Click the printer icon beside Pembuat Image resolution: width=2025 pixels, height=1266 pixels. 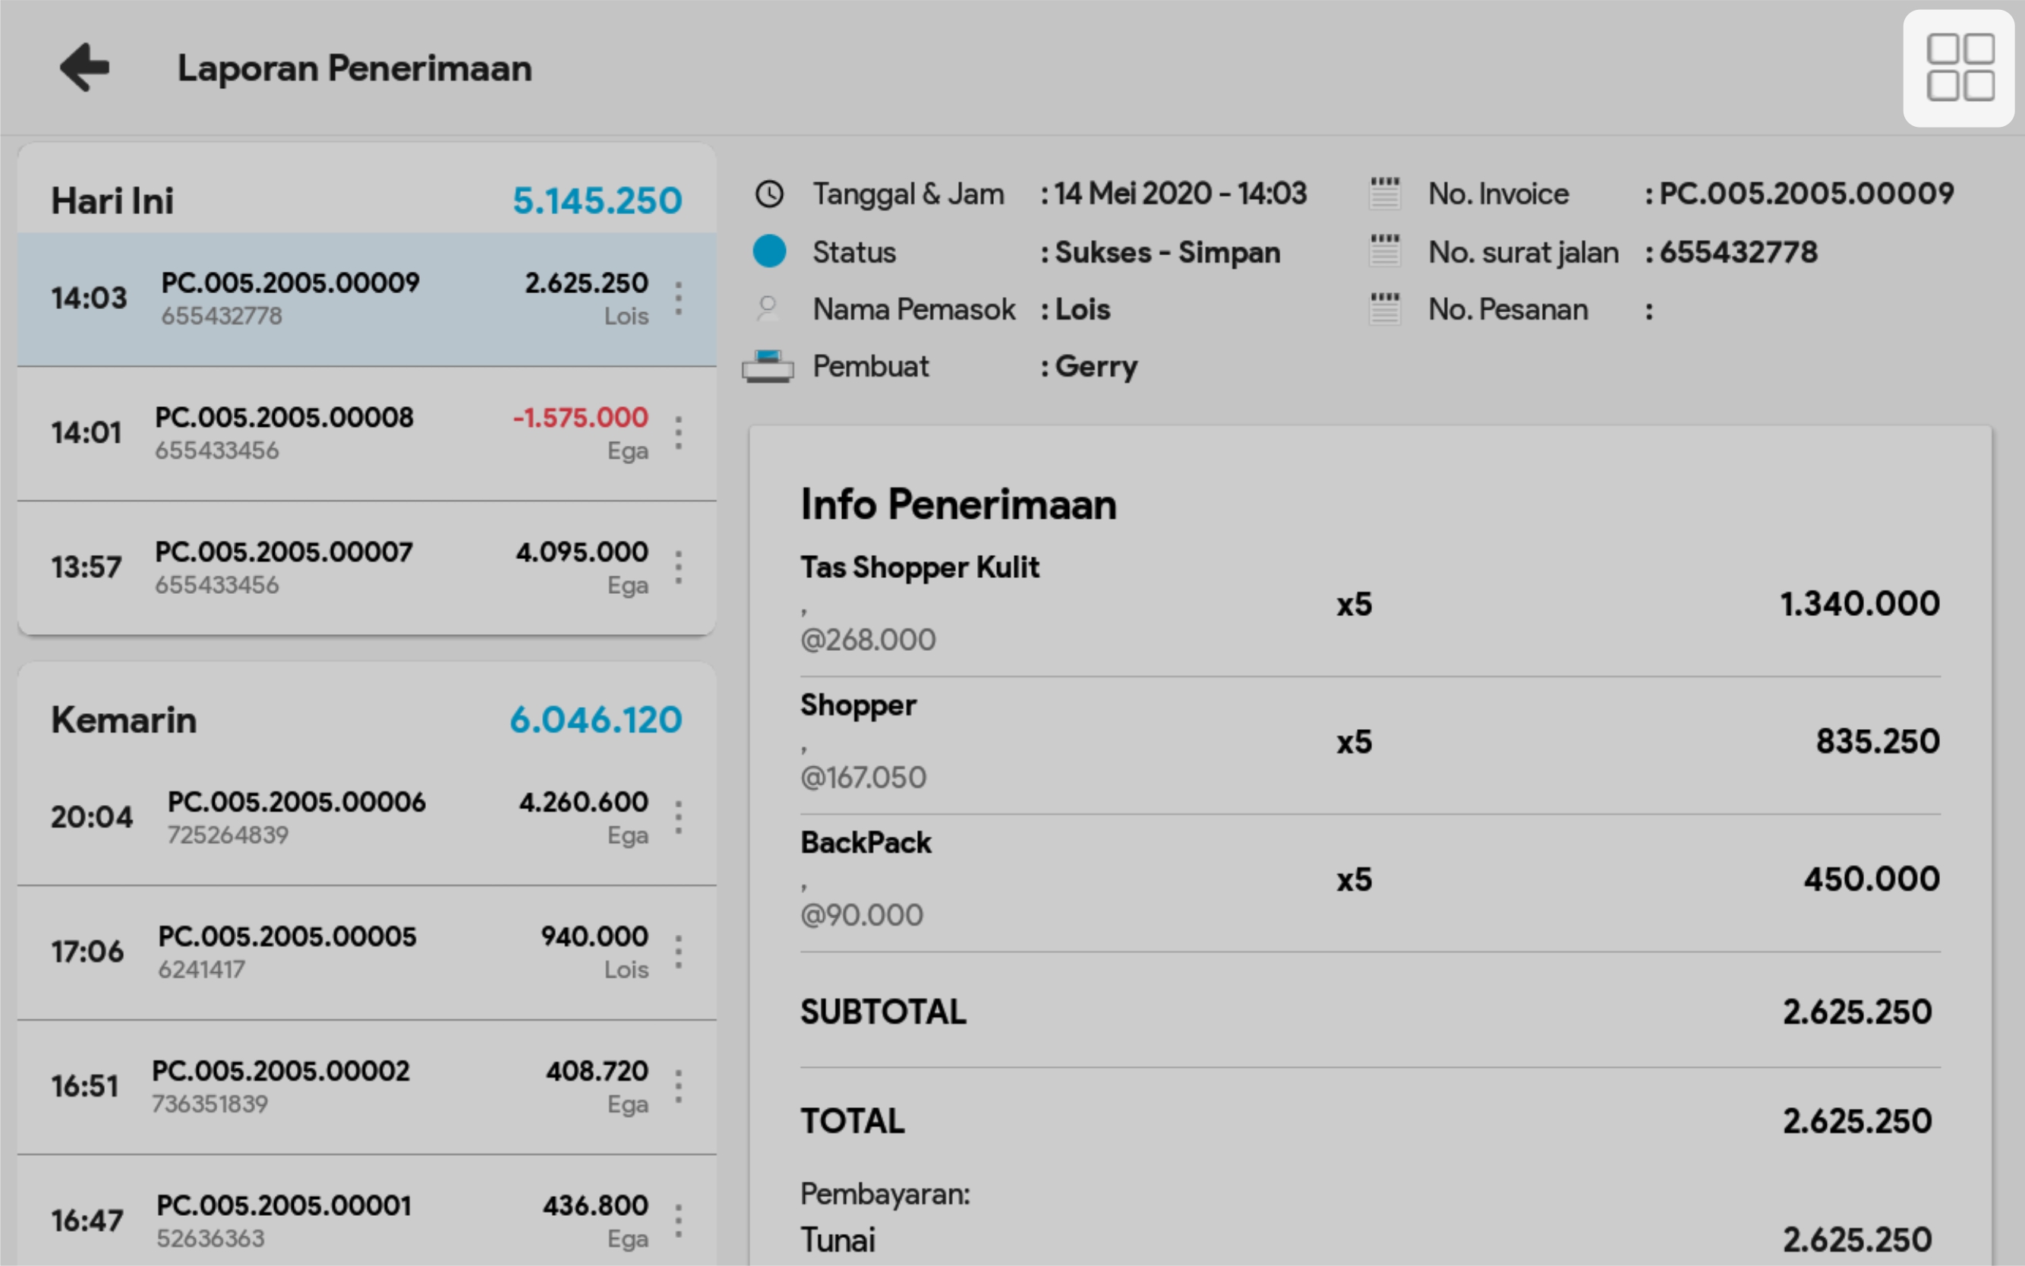pyautogui.click(x=767, y=367)
